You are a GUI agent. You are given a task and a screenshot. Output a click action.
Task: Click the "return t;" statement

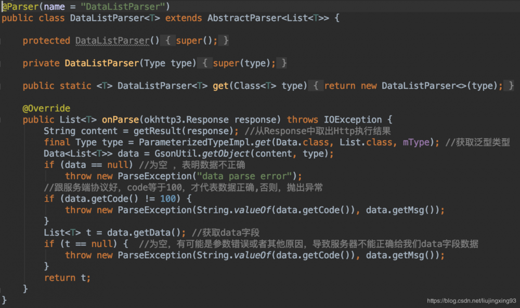(67, 278)
